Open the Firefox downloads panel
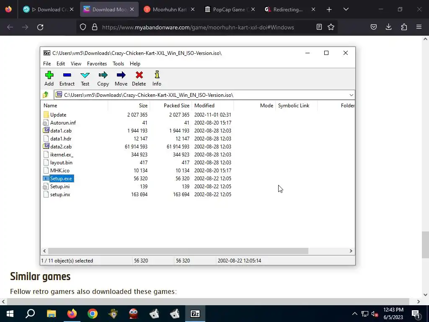Screen dimensions: 429x322 click(x=388, y=27)
